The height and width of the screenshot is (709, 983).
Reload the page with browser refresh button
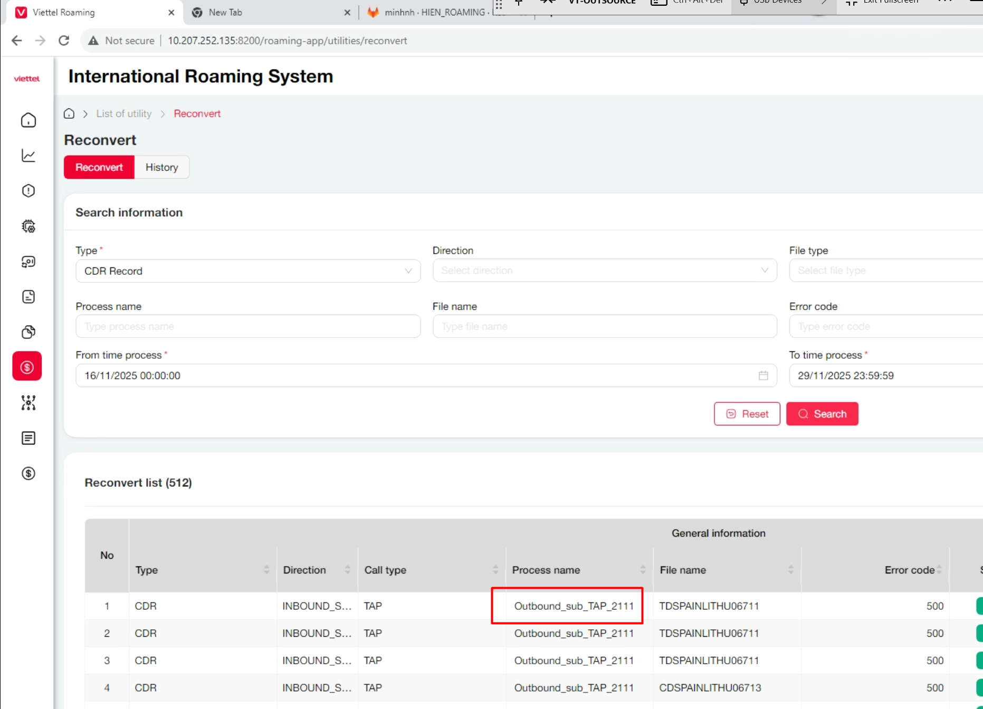pos(64,41)
